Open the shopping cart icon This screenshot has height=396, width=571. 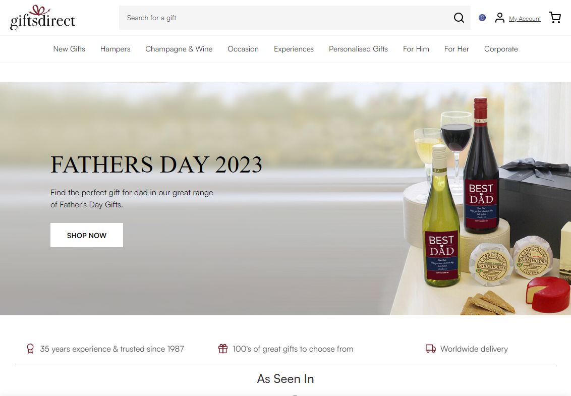[555, 18]
